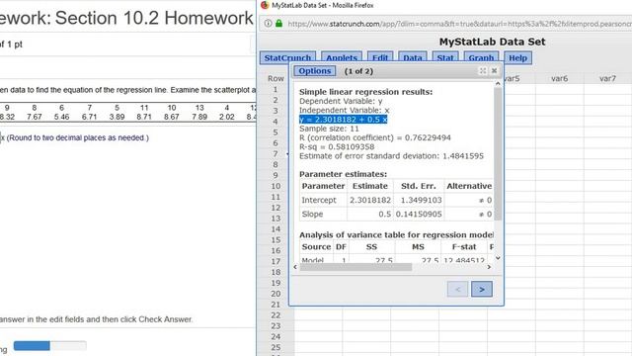Select row number 1 in data table
Screen dimensions: 632x356
pyautogui.click(x=276, y=89)
